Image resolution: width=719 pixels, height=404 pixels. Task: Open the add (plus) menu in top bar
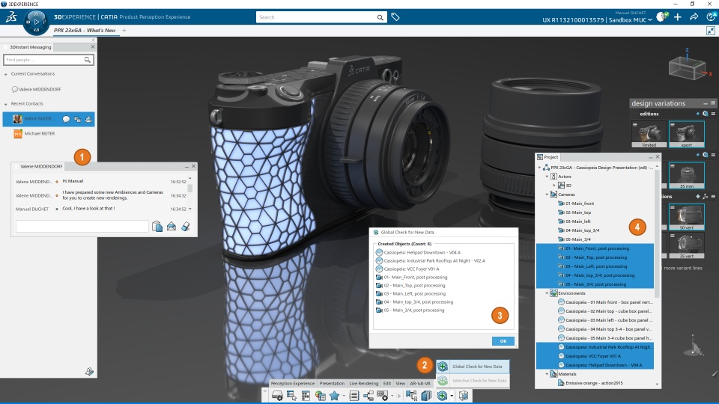[677, 17]
